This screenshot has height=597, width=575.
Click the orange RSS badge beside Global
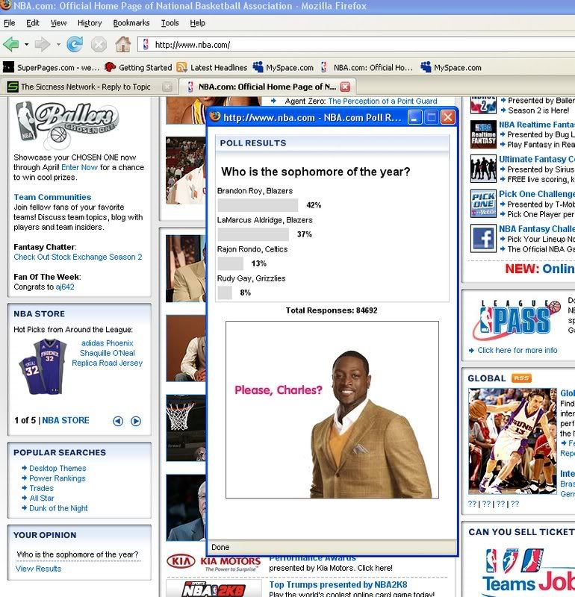click(521, 378)
